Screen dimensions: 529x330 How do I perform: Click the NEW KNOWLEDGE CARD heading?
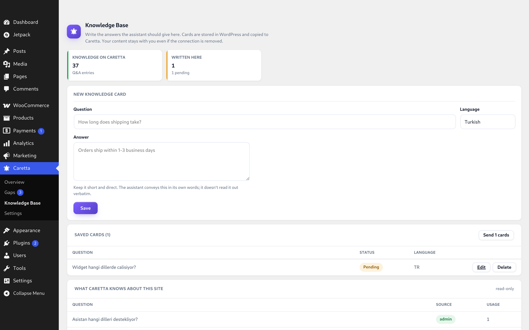click(x=100, y=94)
